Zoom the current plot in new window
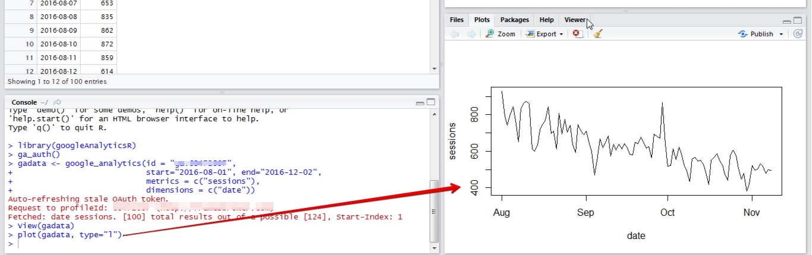This screenshot has height=255, width=812. click(501, 34)
